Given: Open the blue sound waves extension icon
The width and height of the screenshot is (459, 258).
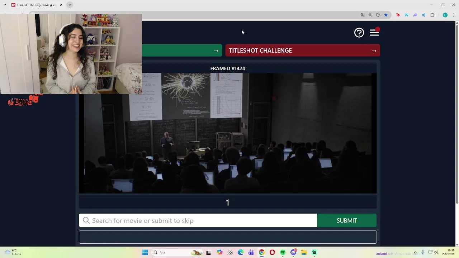Looking at the screenshot, I should [x=423, y=15].
